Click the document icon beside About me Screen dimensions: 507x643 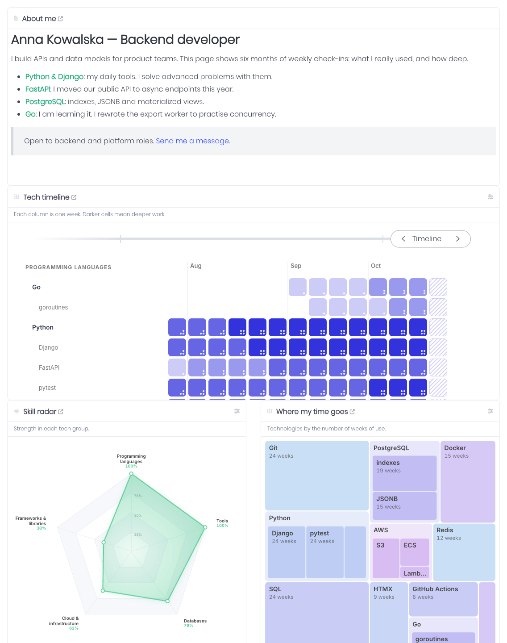(16, 18)
